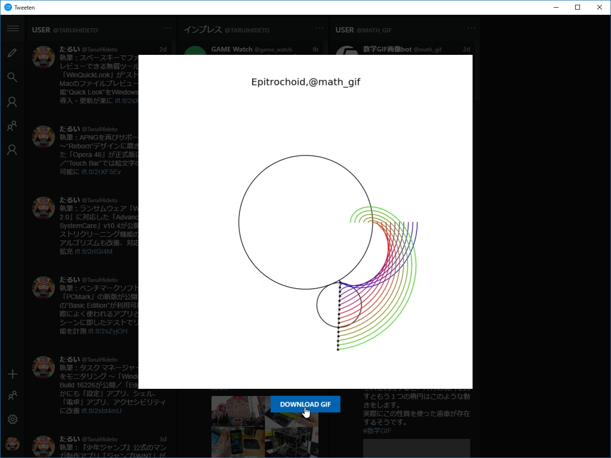Open options dots of the first USER @TARUIHIDETO column

(x=168, y=28)
